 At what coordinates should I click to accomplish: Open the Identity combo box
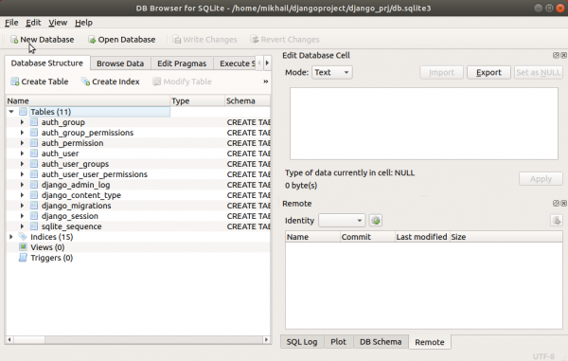tap(342, 221)
